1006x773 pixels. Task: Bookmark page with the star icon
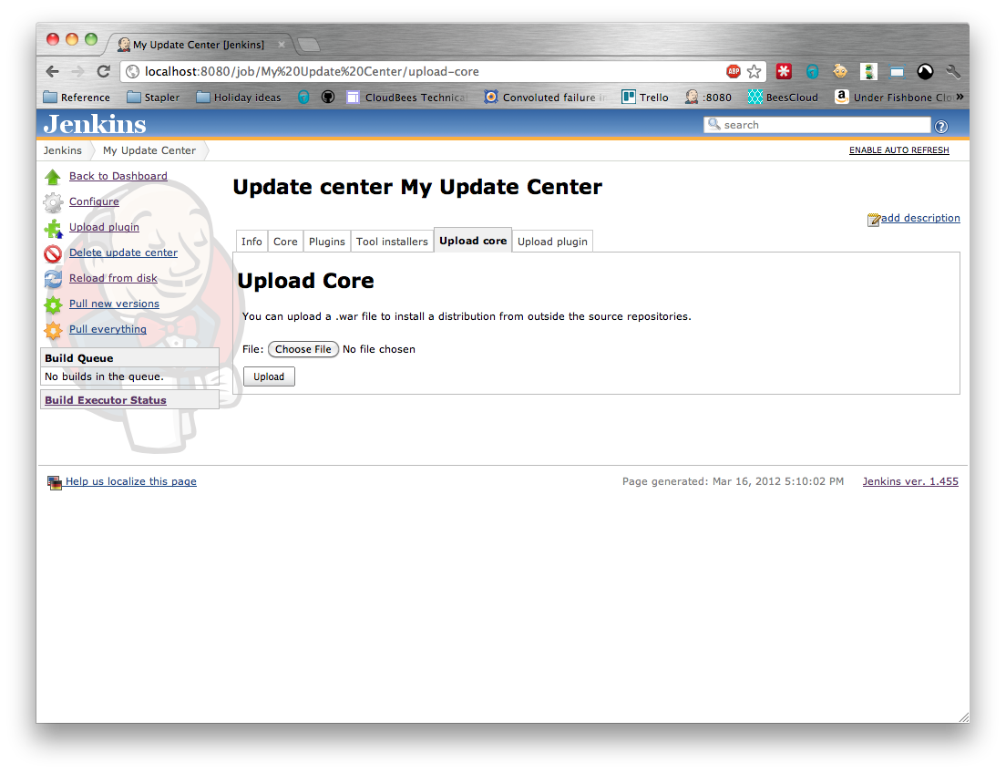(x=754, y=71)
